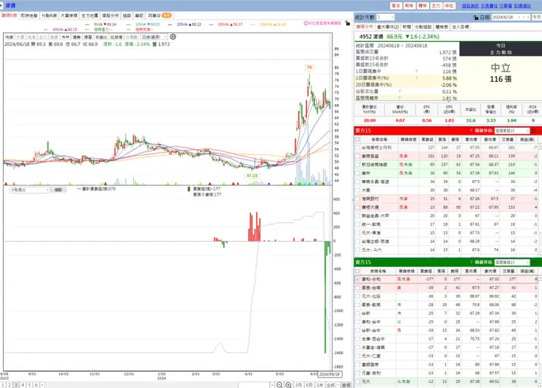The image size is (542, 388).
Task: Tick the checkbox for 美林 row
Action: (357, 173)
